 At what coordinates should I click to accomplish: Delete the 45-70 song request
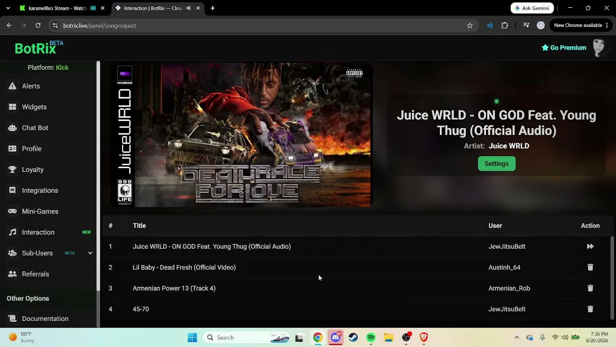tap(590, 309)
